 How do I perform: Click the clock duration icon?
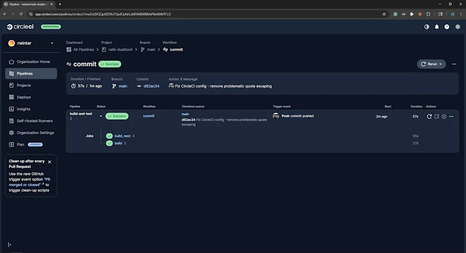[x=73, y=86]
